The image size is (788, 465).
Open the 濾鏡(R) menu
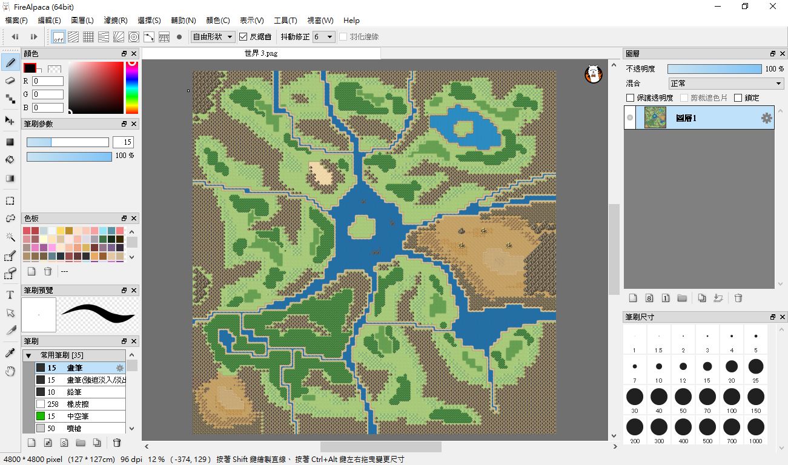click(x=116, y=20)
